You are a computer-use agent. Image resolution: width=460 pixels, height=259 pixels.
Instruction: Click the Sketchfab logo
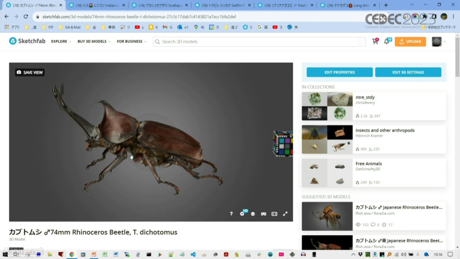click(27, 41)
